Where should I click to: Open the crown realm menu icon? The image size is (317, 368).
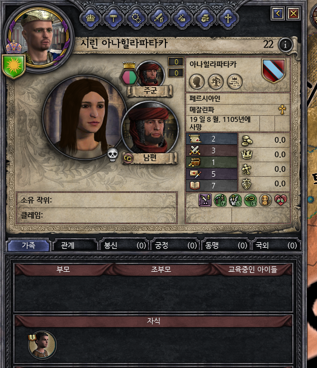click(91, 18)
